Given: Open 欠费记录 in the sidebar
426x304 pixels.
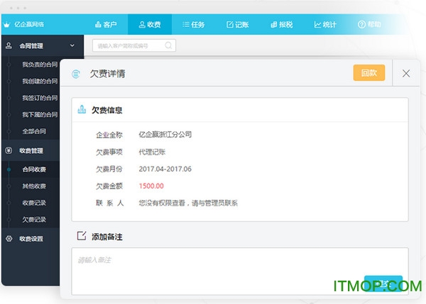Looking at the screenshot, I should click(x=34, y=220).
